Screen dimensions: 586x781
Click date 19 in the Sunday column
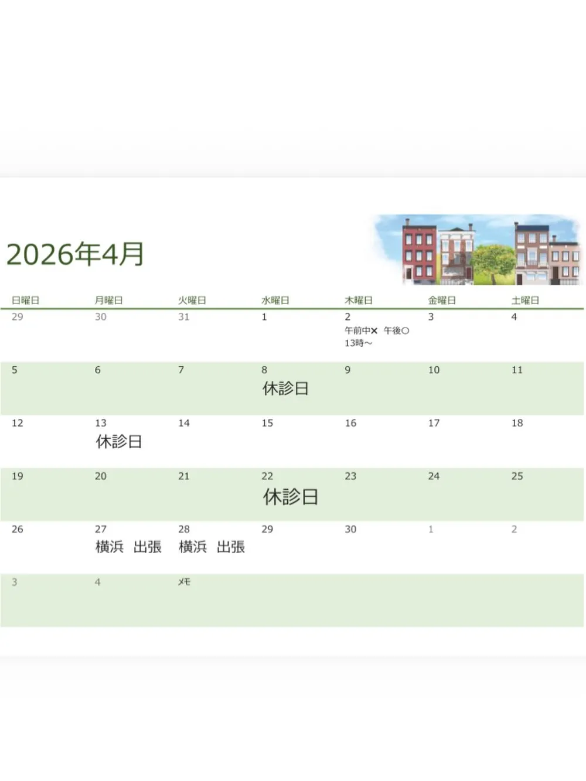pyautogui.click(x=18, y=476)
